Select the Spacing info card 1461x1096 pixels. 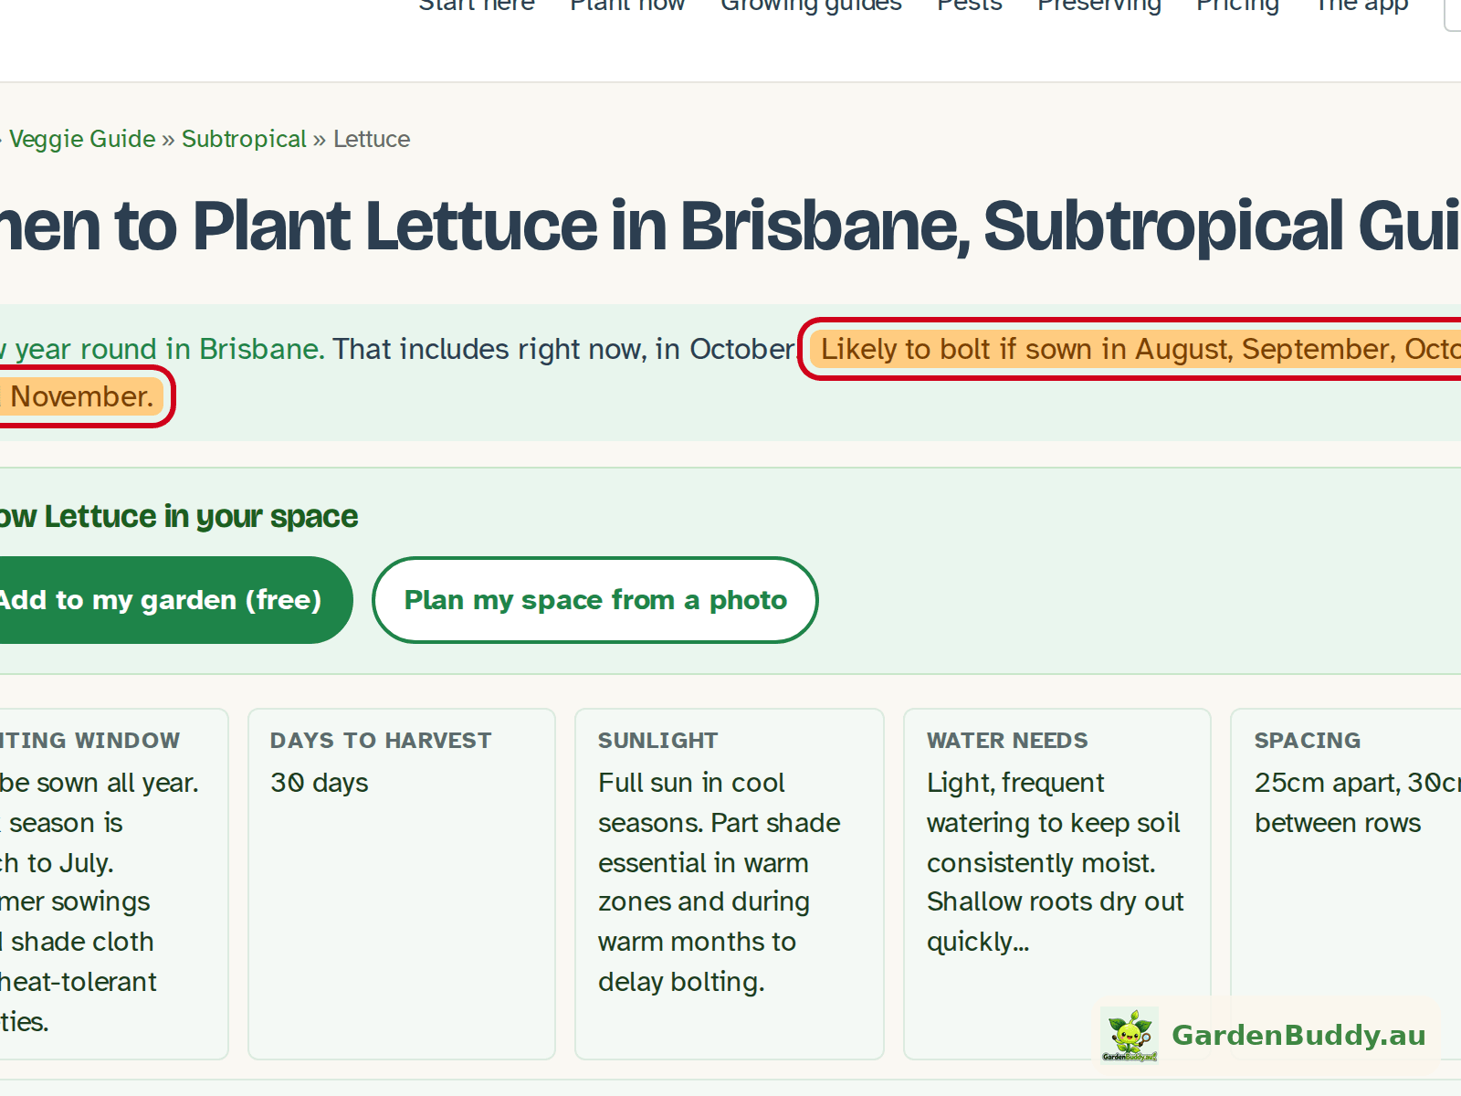point(1346,884)
